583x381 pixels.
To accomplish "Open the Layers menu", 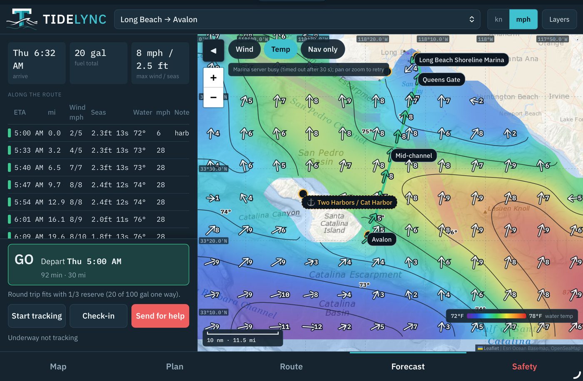I will pyautogui.click(x=559, y=20).
